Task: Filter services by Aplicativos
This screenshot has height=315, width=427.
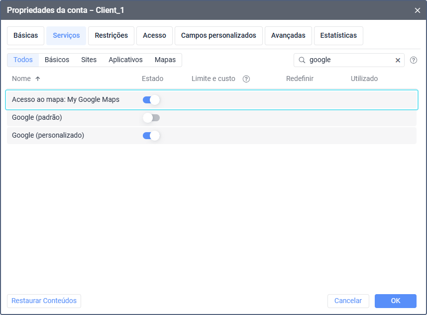Action: coord(125,60)
